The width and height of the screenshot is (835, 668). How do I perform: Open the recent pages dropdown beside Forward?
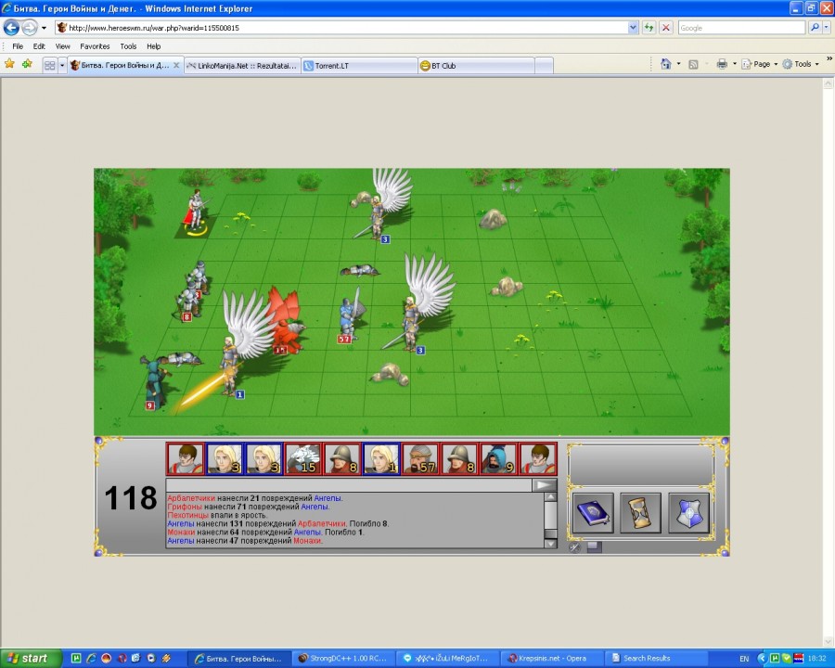click(x=44, y=28)
